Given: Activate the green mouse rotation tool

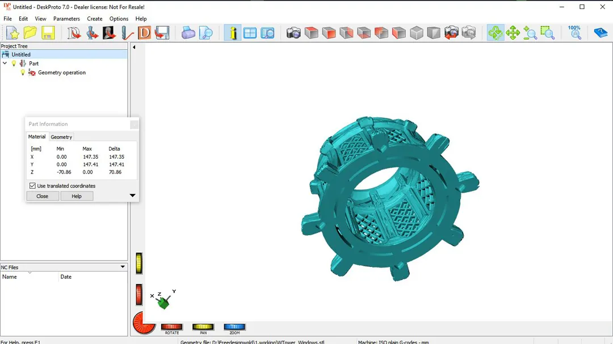Looking at the screenshot, I should tap(496, 33).
